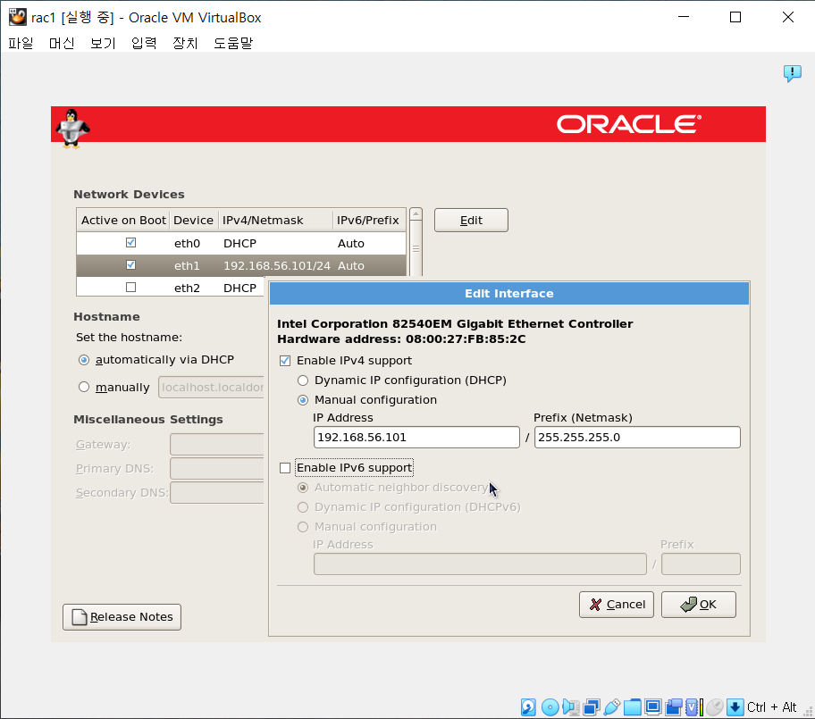Click the hard disk activity status icon
This screenshot has width=815, height=719.
click(x=528, y=707)
